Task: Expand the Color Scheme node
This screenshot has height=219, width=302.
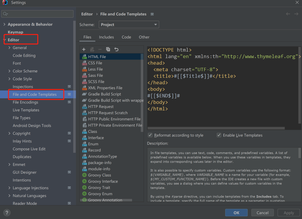Action: click(x=9, y=71)
